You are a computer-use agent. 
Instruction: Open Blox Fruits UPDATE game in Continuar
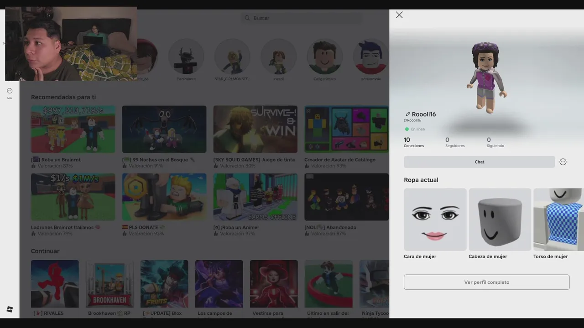point(164,284)
